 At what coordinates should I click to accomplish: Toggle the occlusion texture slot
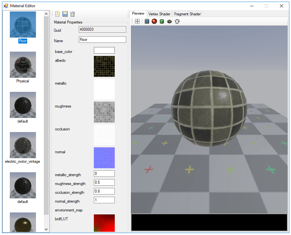[104, 135]
